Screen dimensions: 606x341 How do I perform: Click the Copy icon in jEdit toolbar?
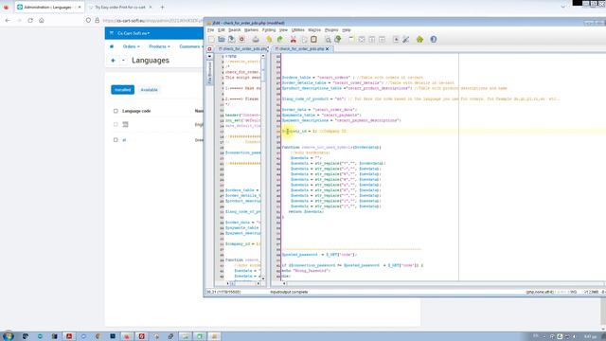[304, 40]
